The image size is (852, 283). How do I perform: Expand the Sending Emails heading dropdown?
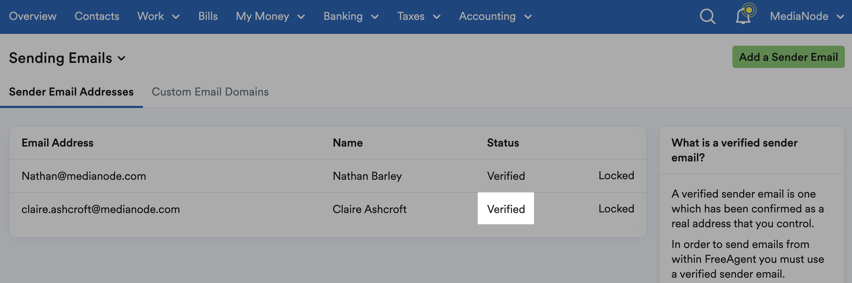pyautogui.click(x=121, y=58)
